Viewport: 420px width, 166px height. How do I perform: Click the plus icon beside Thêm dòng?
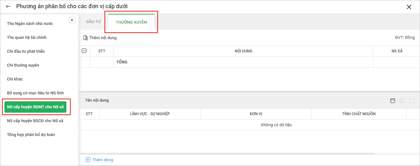(88, 160)
